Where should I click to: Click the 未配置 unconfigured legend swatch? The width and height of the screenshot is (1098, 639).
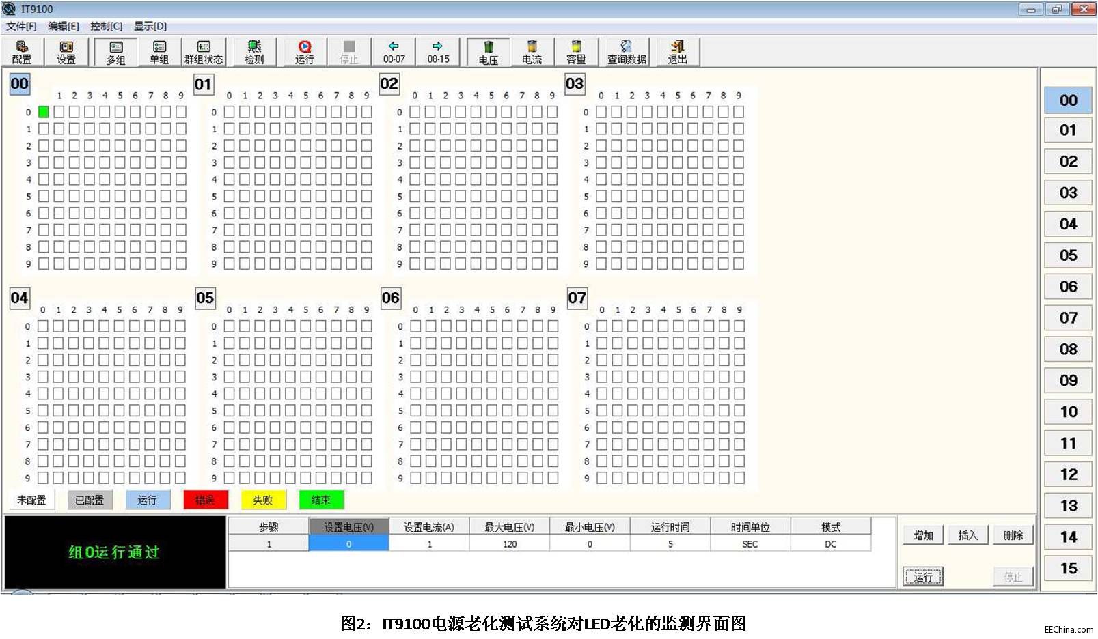pyautogui.click(x=31, y=500)
